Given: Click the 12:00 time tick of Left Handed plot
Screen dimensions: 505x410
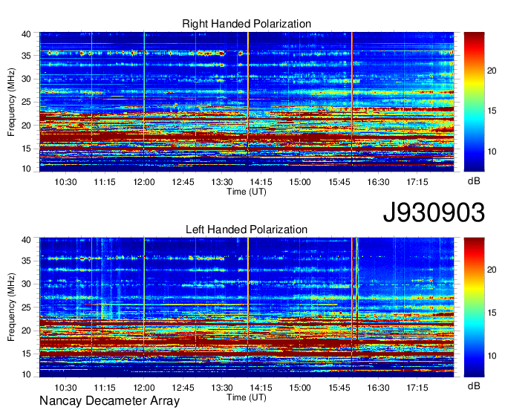Looking at the screenshot, I should coord(144,388).
